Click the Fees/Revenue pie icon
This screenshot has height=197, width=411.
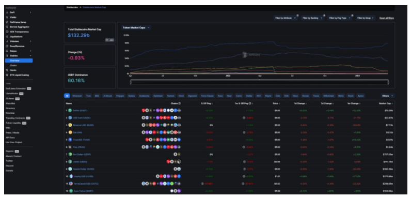(x=7, y=46)
